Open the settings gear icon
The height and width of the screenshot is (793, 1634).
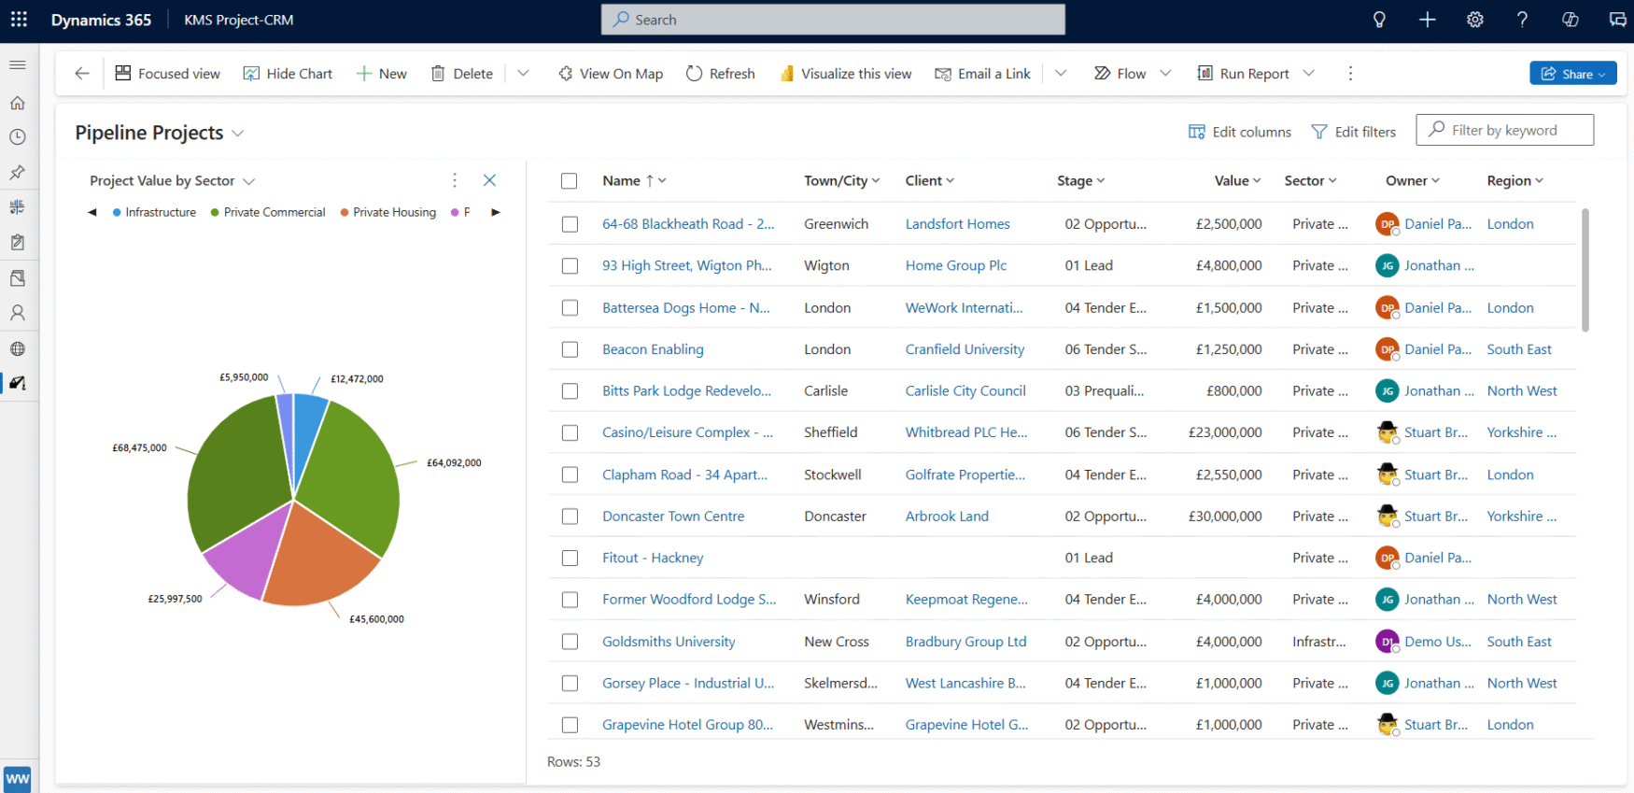point(1475,20)
